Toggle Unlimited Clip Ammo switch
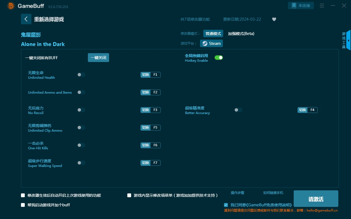Viewport: 351px width, 219px height. point(81,128)
